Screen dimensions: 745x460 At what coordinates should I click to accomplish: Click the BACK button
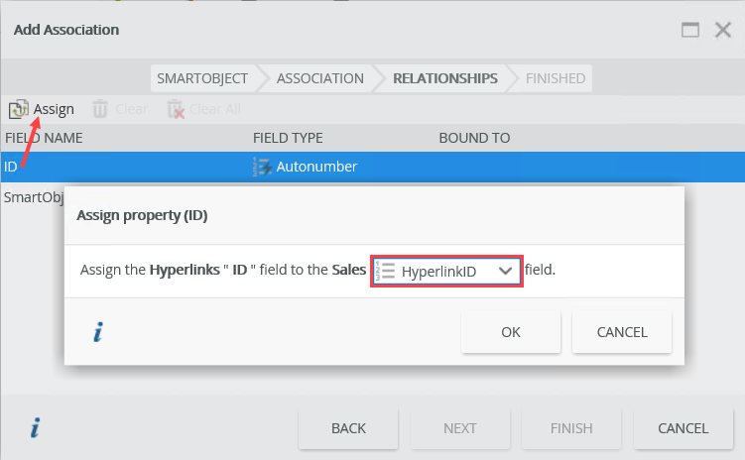click(x=348, y=428)
